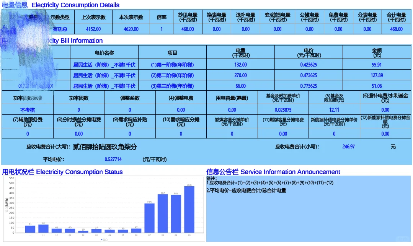Click the 82 kWh bar for month 11
Viewport: 413px width, 246px height.
point(44,228)
